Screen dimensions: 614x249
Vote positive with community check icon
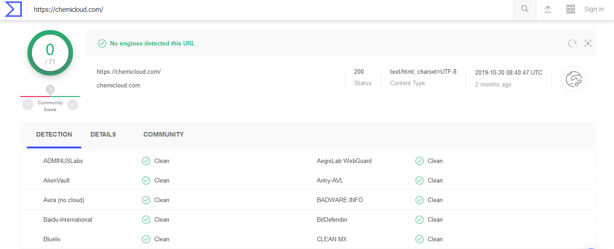coord(73,105)
